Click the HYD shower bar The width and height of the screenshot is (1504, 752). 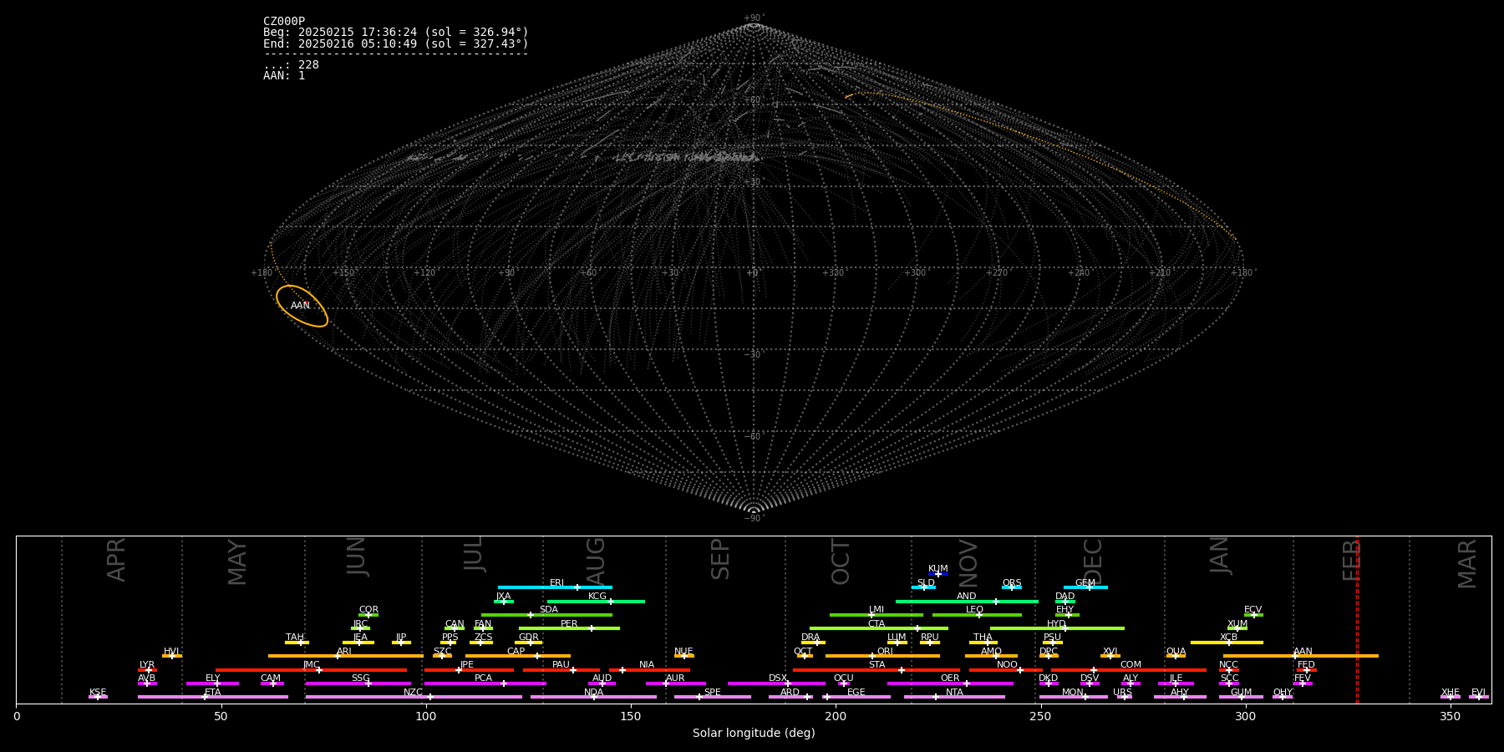1057,628
